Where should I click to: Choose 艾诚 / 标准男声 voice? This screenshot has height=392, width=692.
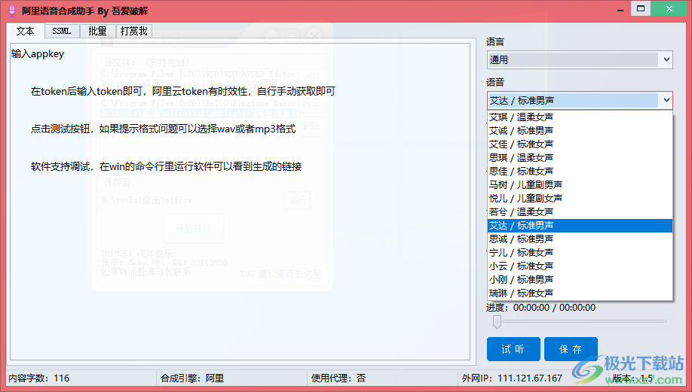[580, 131]
